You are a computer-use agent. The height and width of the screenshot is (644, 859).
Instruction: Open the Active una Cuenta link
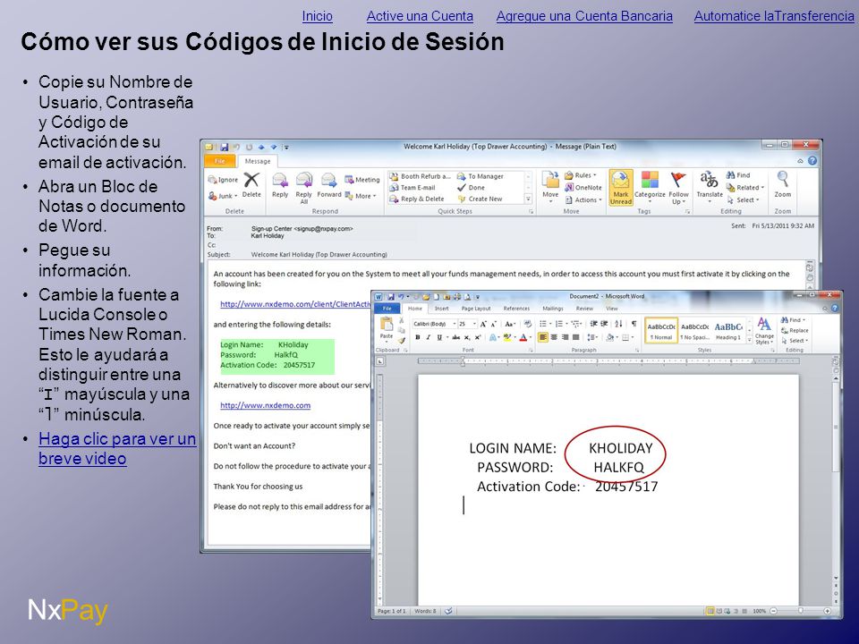tap(420, 16)
